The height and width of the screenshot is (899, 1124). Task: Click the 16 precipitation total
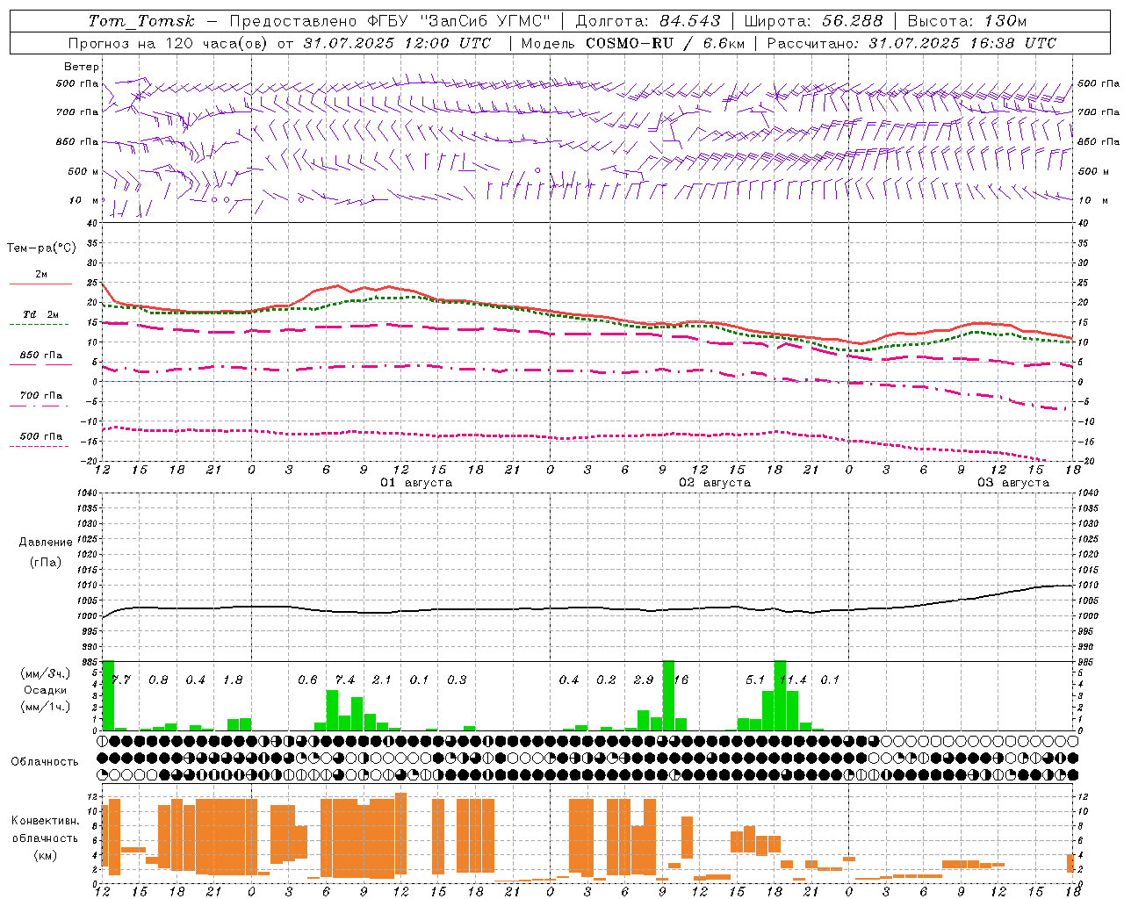click(681, 680)
